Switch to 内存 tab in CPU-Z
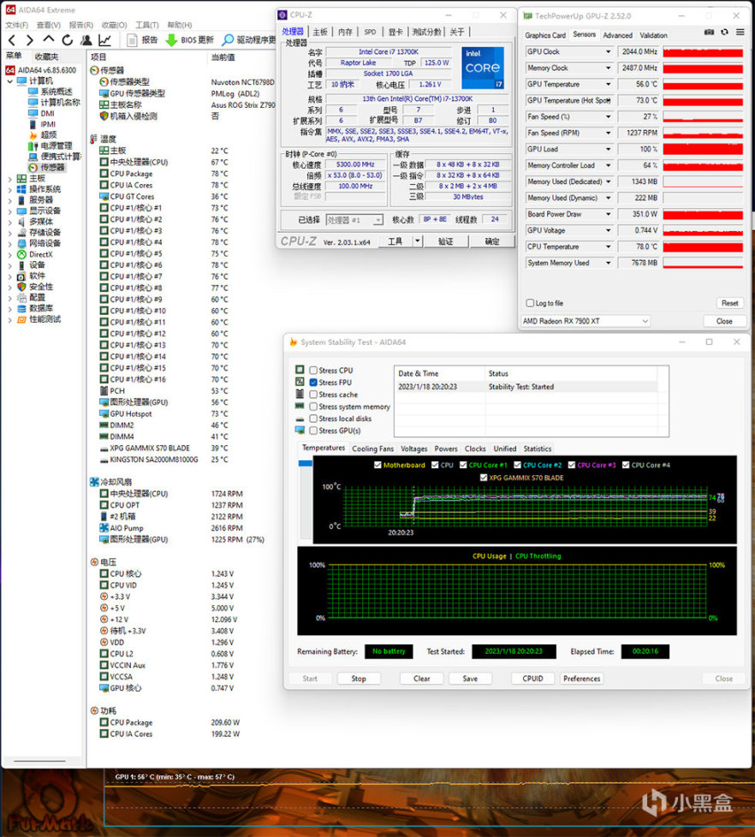The height and width of the screenshot is (837, 755). (x=345, y=32)
